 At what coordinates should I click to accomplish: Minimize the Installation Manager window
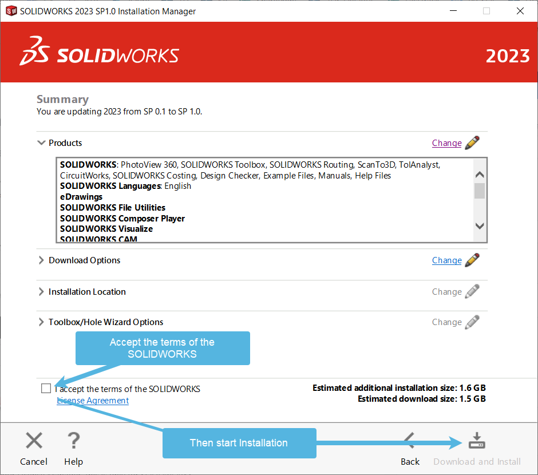click(453, 11)
